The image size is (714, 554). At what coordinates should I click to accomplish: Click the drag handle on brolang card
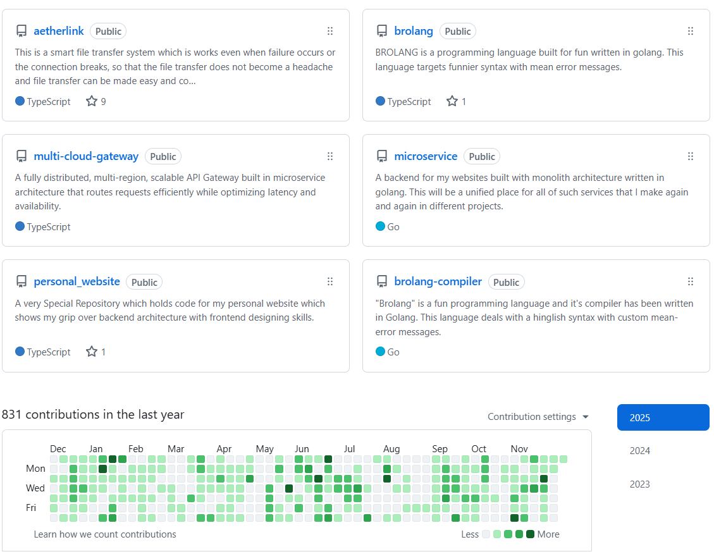click(x=691, y=31)
